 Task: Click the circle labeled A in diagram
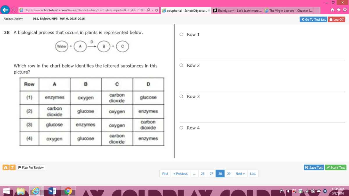(x=80, y=46)
